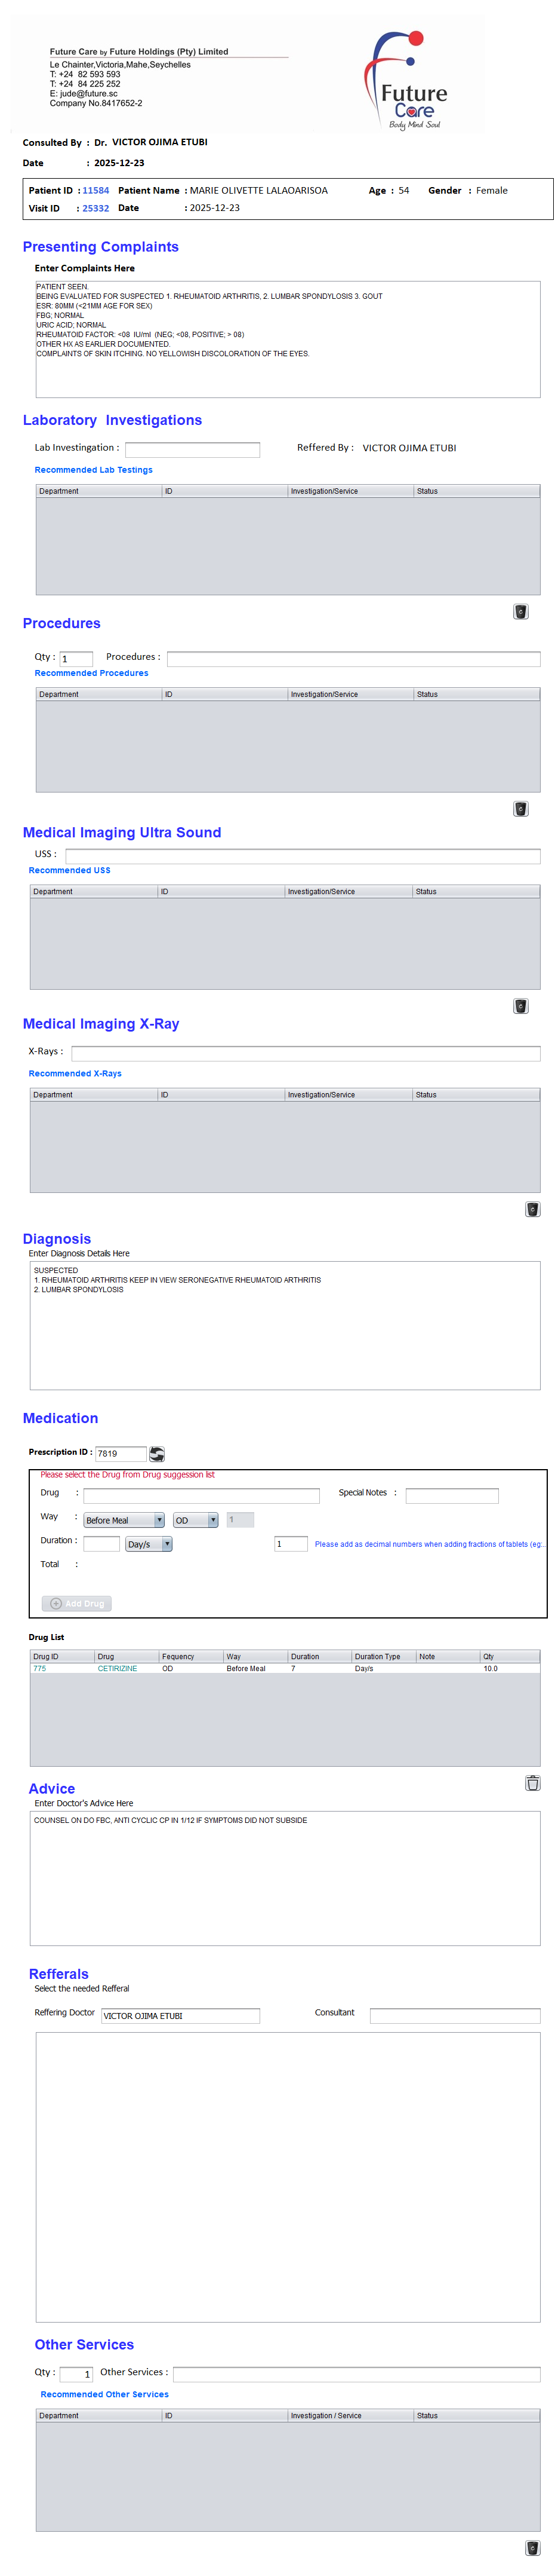Click the trash icon below Drug List
Viewport: 555px width, 2576px height.
coord(532,1783)
